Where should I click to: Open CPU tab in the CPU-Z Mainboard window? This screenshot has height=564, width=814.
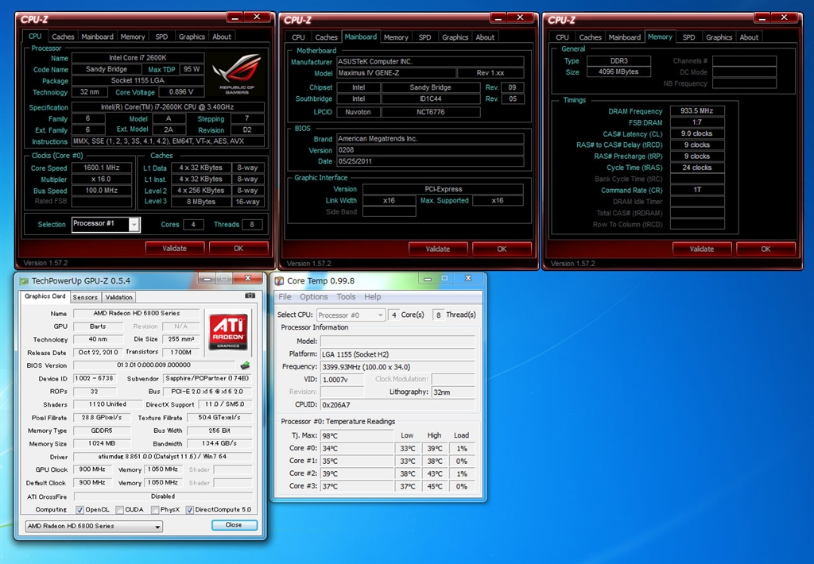(299, 37)
